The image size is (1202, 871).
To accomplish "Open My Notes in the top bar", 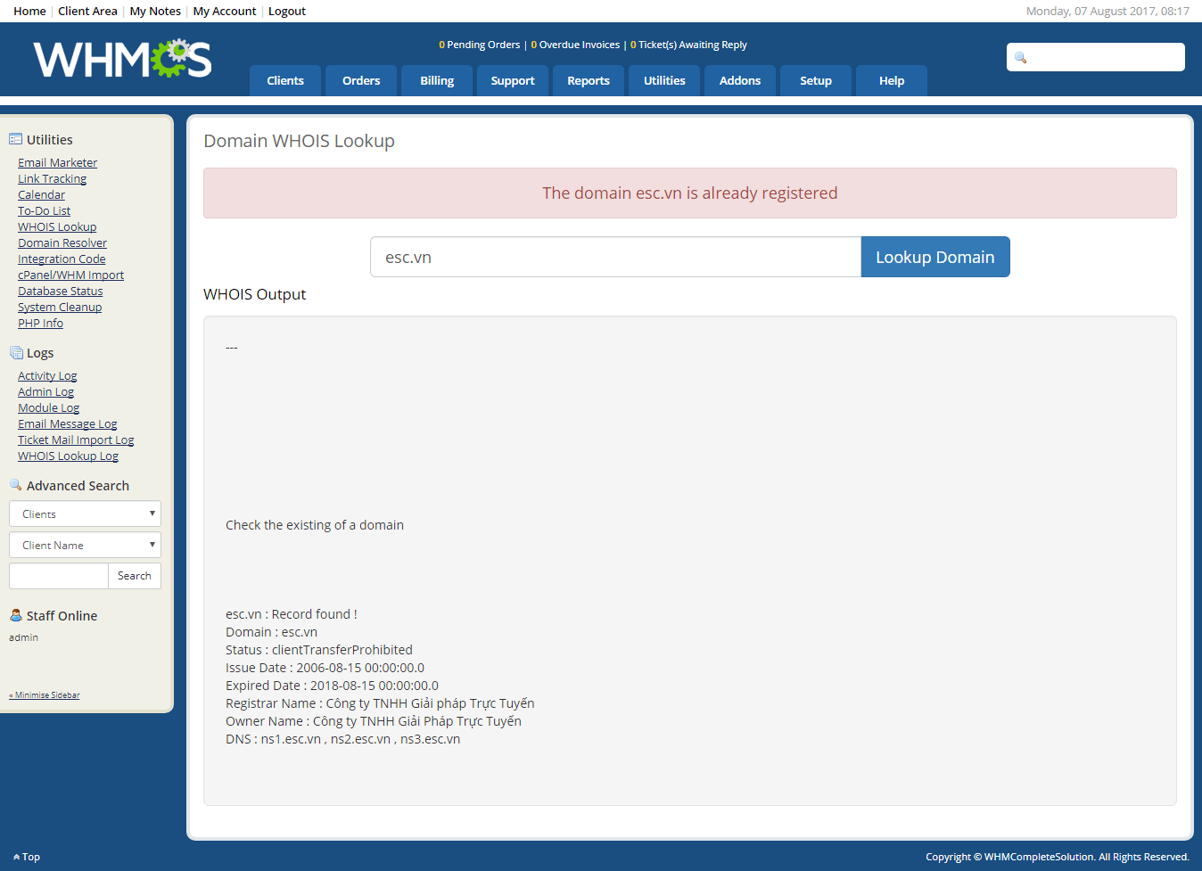I will click(155, 11).
